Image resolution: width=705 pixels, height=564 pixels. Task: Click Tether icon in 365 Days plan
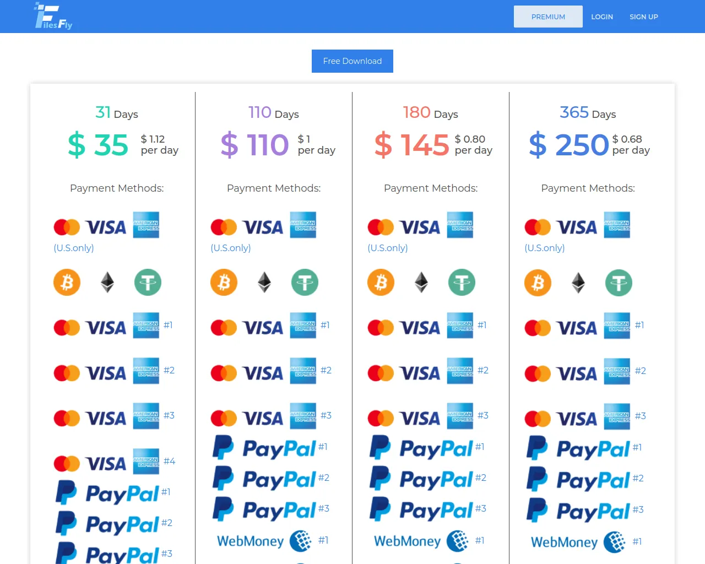tap(619, 283)
